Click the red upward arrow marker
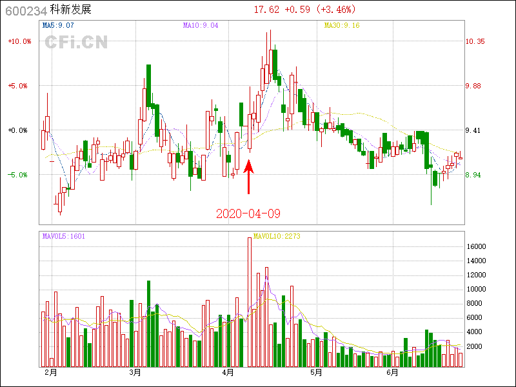Screen dimensions: 516x387 (249, 177)
